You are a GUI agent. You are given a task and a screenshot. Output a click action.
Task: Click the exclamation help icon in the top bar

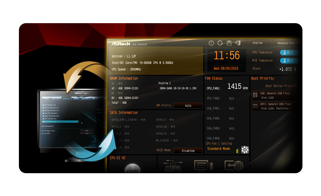point(211,43)
